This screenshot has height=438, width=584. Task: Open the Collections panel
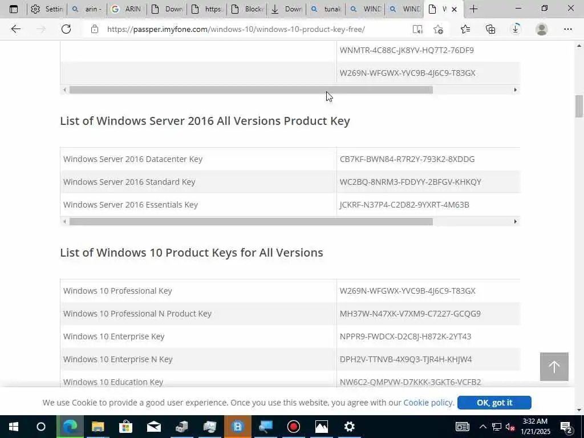(490, 29)
